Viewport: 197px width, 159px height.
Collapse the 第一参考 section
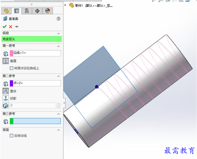point(59,46)
